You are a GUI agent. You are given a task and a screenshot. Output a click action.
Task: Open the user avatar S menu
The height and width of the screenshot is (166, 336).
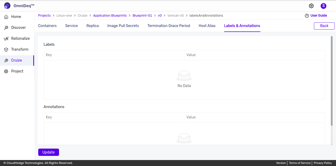pyautogui.click(x=324, y=6)
